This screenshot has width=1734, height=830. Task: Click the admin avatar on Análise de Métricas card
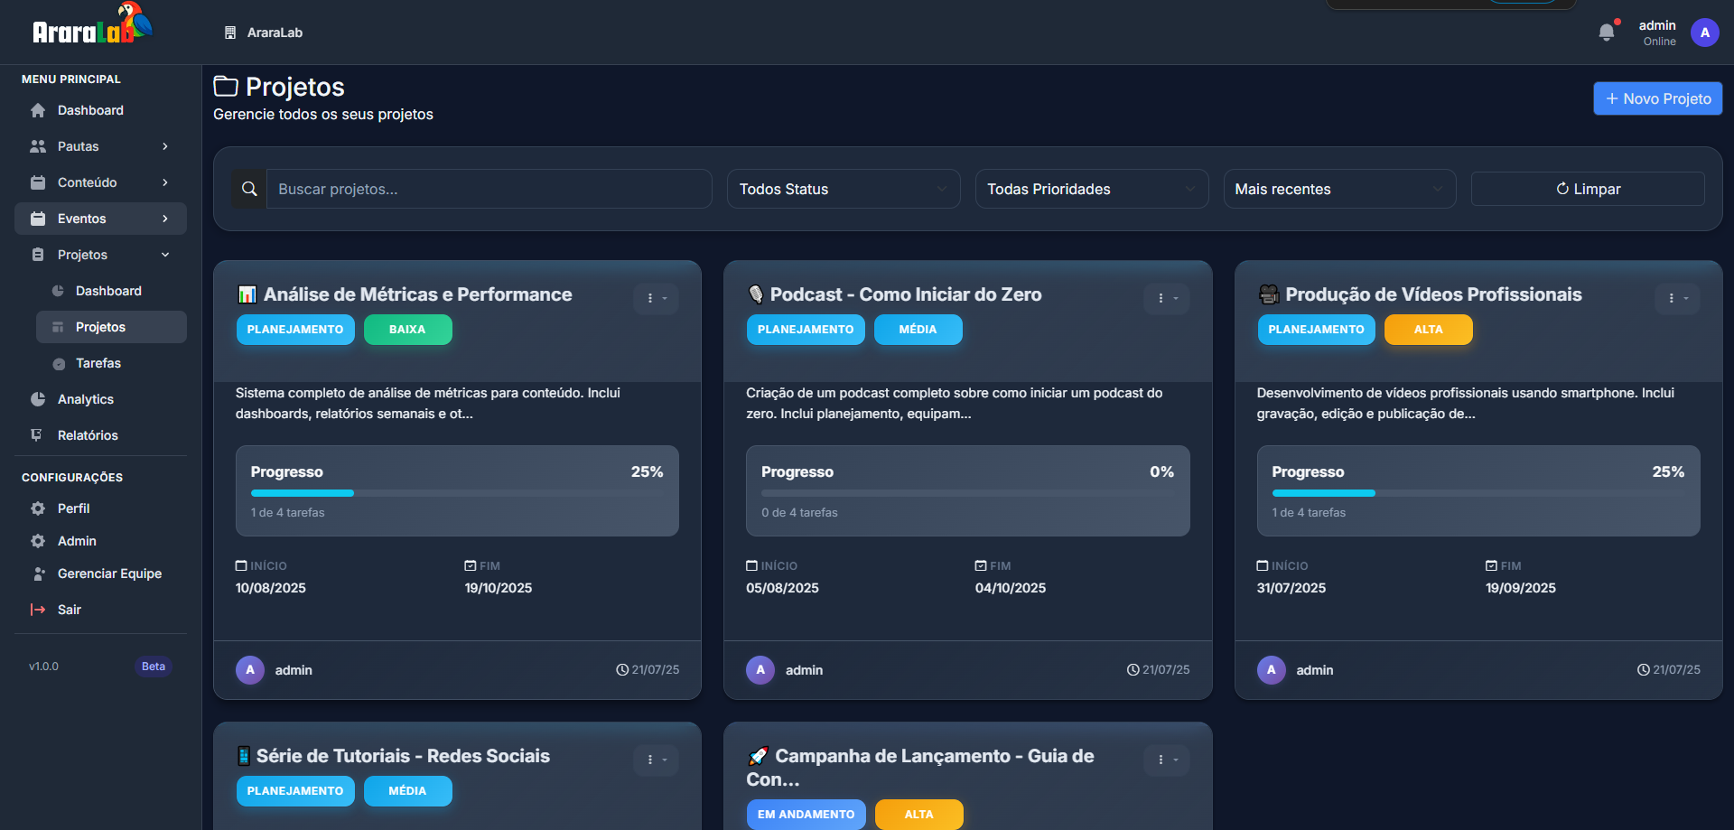pos(250,670)
